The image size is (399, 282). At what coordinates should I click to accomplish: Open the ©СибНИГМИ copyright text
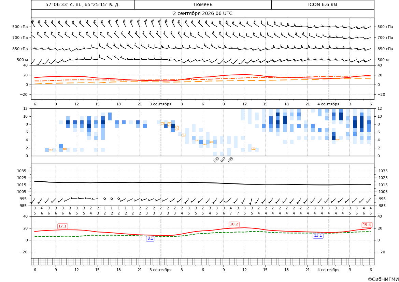pyautogui.click(x=383, y=279)
